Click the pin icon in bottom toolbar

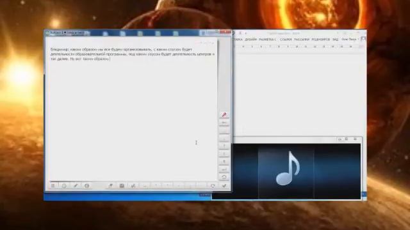coord(110,186)
